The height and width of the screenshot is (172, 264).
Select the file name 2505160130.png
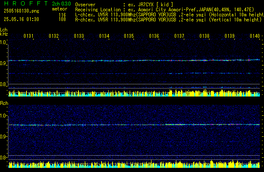pyautogui.click(x=21, y=11)
